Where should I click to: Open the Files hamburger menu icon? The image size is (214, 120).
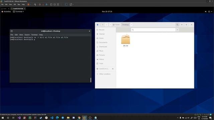(x=186, y=25)
